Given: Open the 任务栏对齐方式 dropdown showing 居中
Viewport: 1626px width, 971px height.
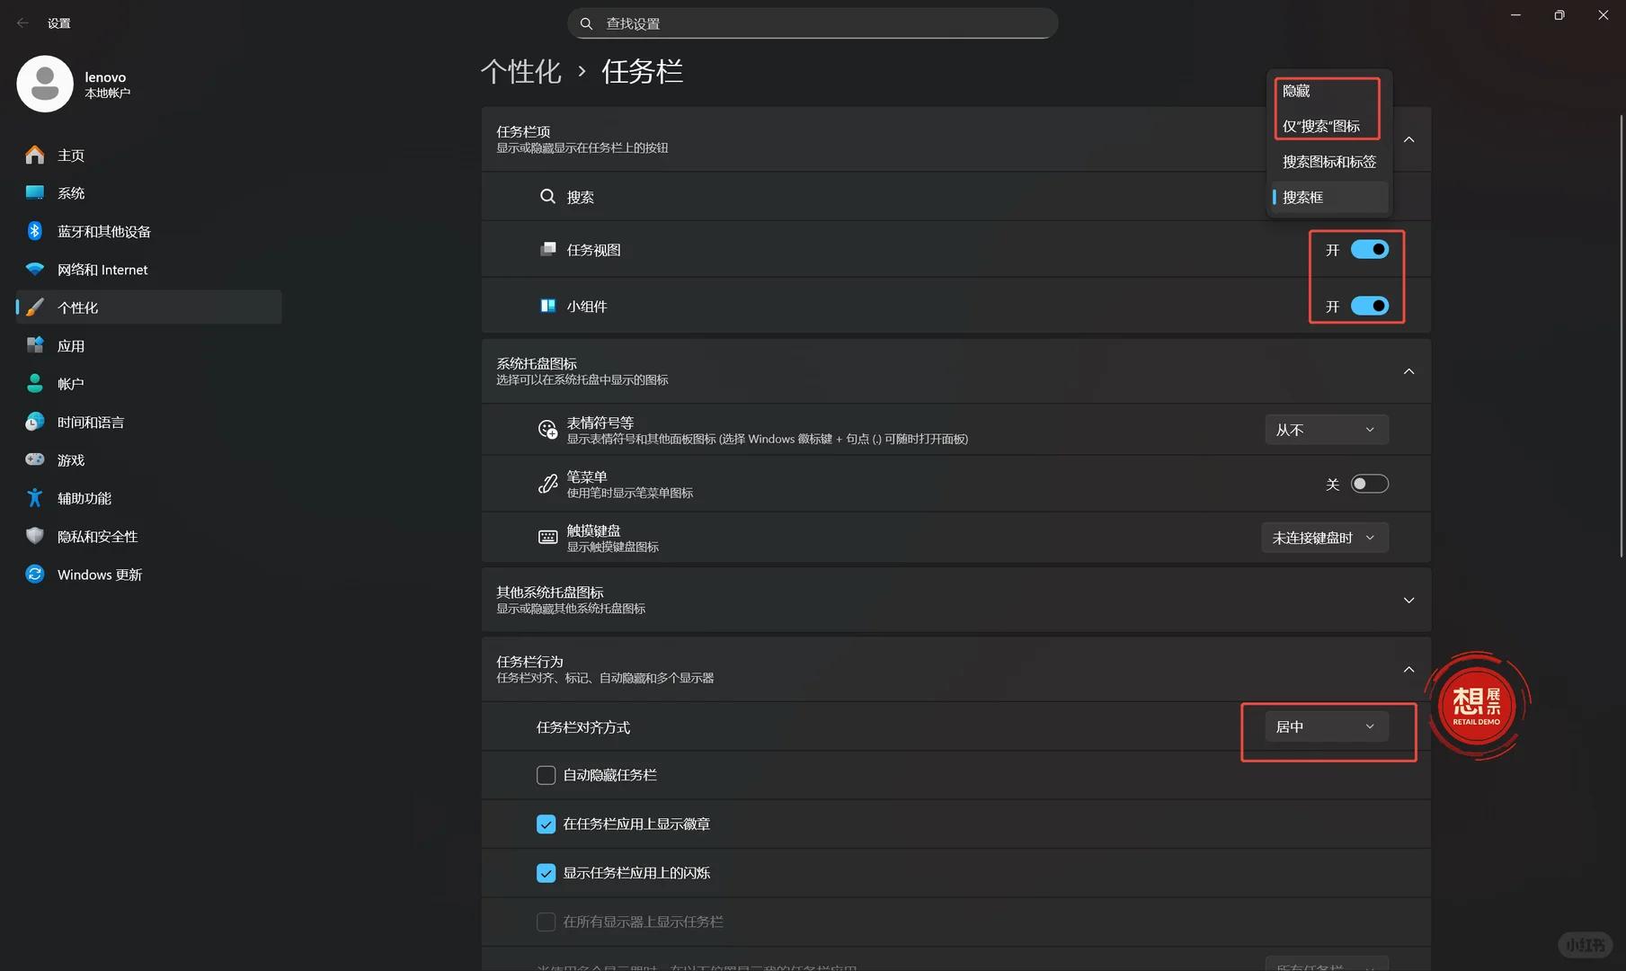Looking at the screenshot, I should (x=1325, y=726).
